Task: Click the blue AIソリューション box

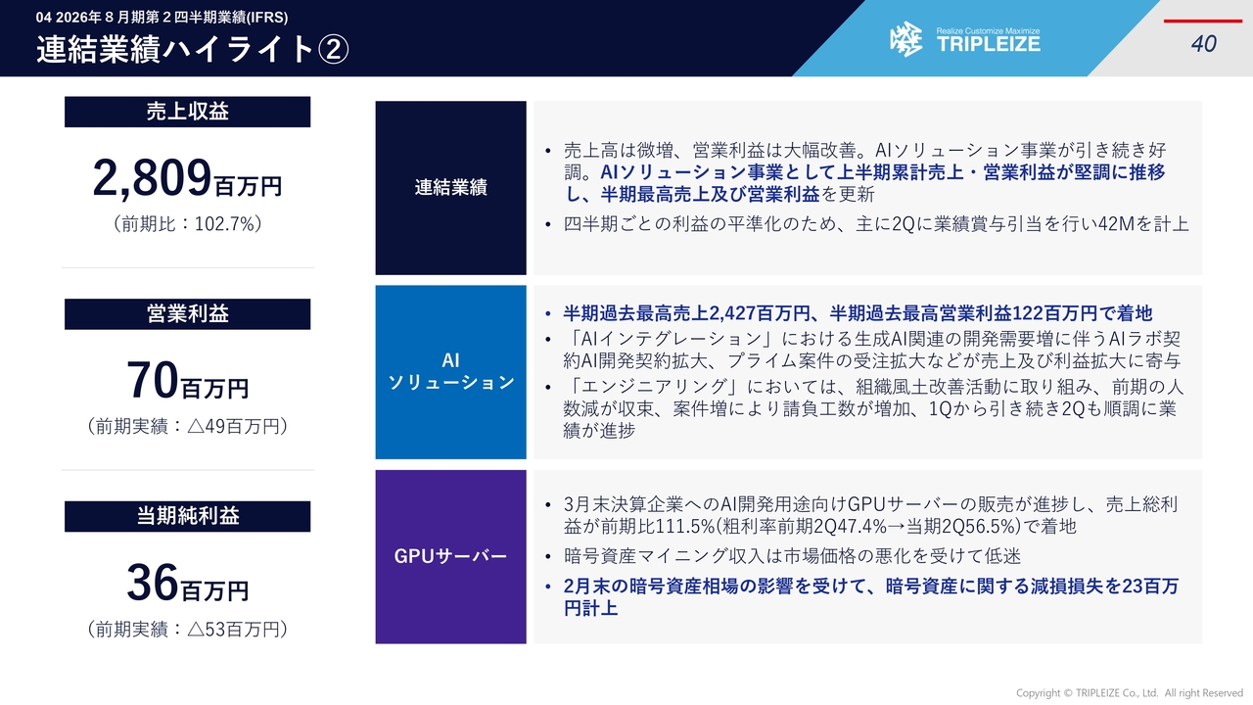Action: pos(450,372)
